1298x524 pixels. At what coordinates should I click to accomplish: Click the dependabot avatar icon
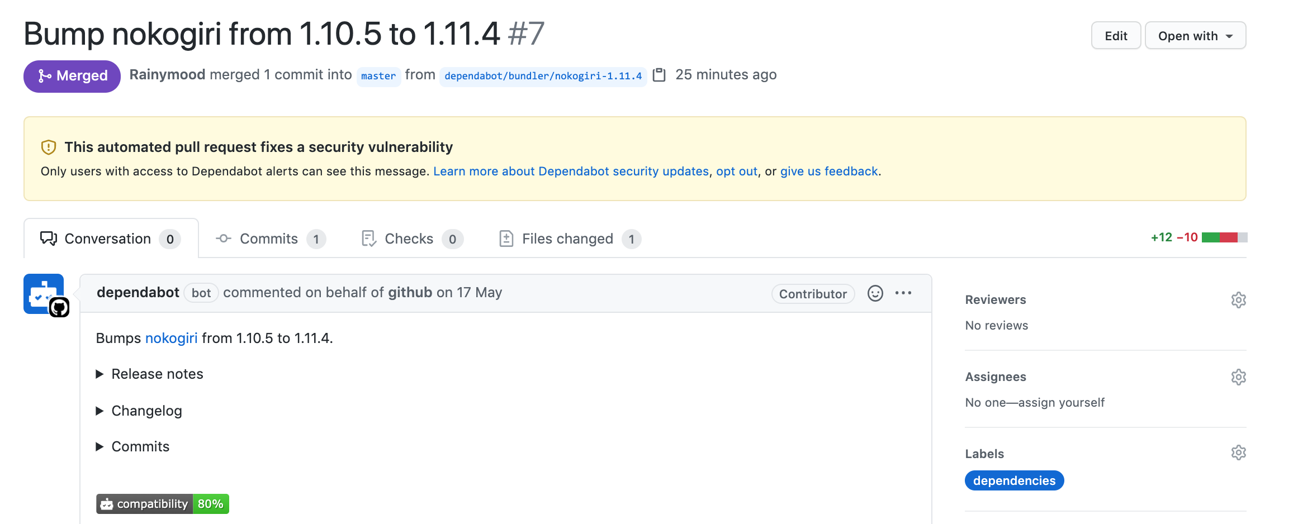44,294
